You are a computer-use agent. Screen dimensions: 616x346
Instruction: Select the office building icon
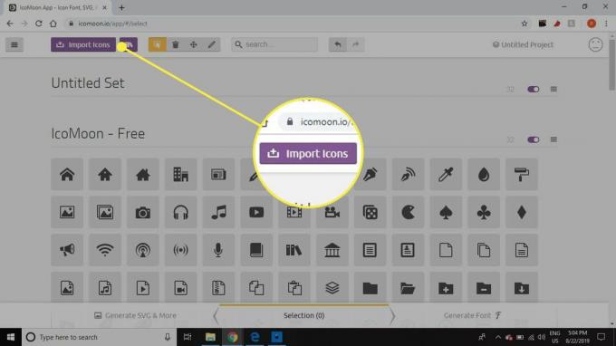click(x=180, y=175)
